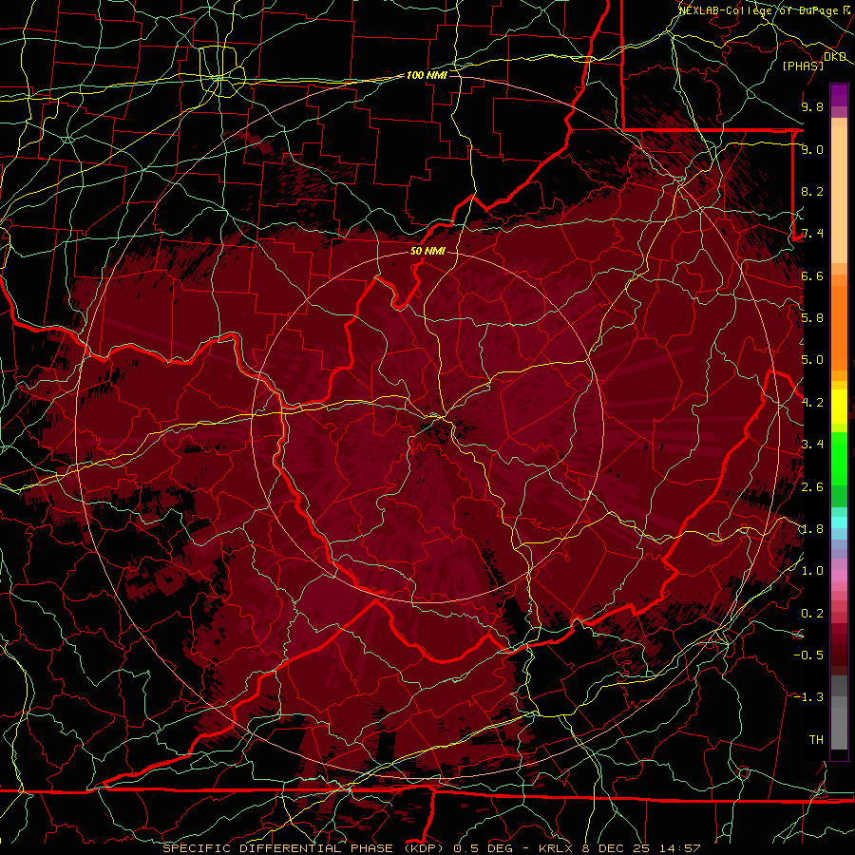855x855 pixels.
Task: Click the 8.2 value on color scale
Action: (812, 191)
